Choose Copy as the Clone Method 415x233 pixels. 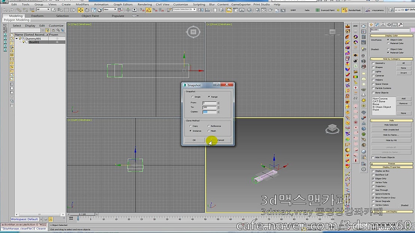190,126
